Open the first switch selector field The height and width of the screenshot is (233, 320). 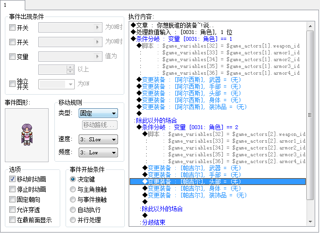70,27
